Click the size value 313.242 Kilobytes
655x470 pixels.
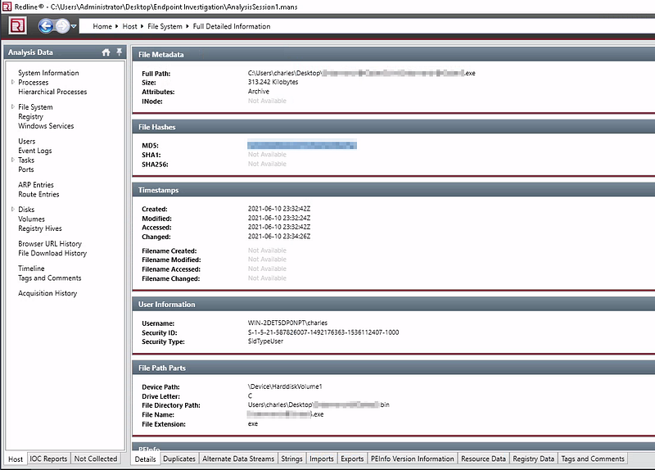[x=273, y=82]
